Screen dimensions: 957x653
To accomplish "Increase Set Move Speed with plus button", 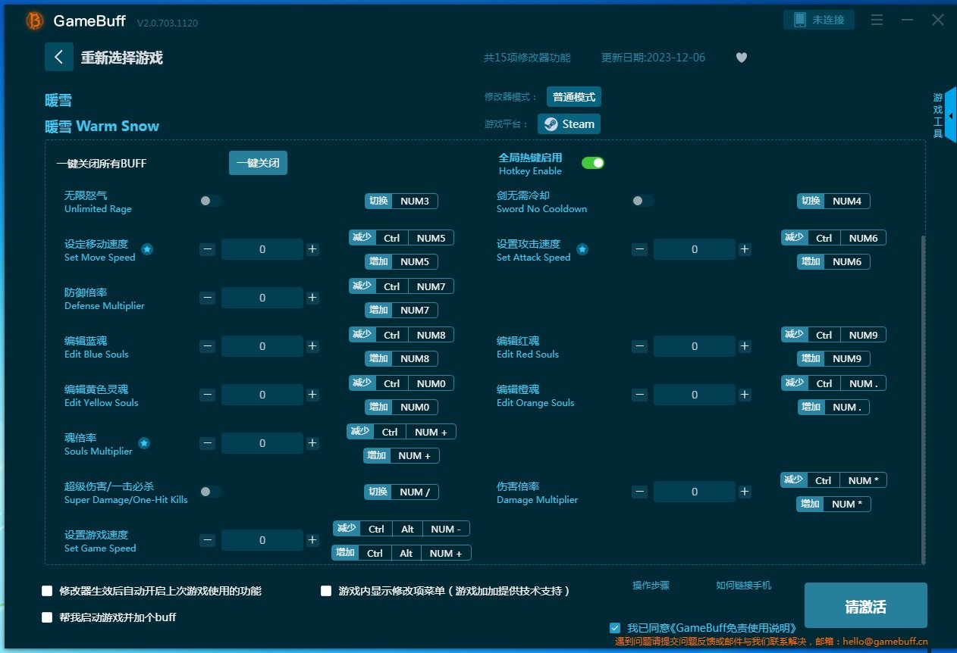I will point(312,249).
